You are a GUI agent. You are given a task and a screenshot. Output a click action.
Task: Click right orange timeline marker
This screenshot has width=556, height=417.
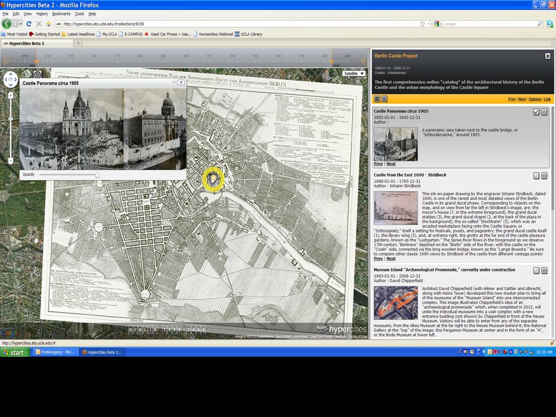coord(332,61)
